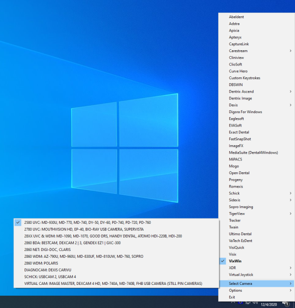Choose Open Dental in the menu
295x308 pixels.
[239, 173]
